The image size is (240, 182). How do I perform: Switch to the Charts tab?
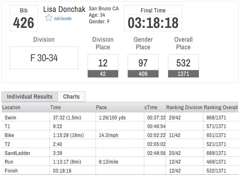tap(71, 97)
